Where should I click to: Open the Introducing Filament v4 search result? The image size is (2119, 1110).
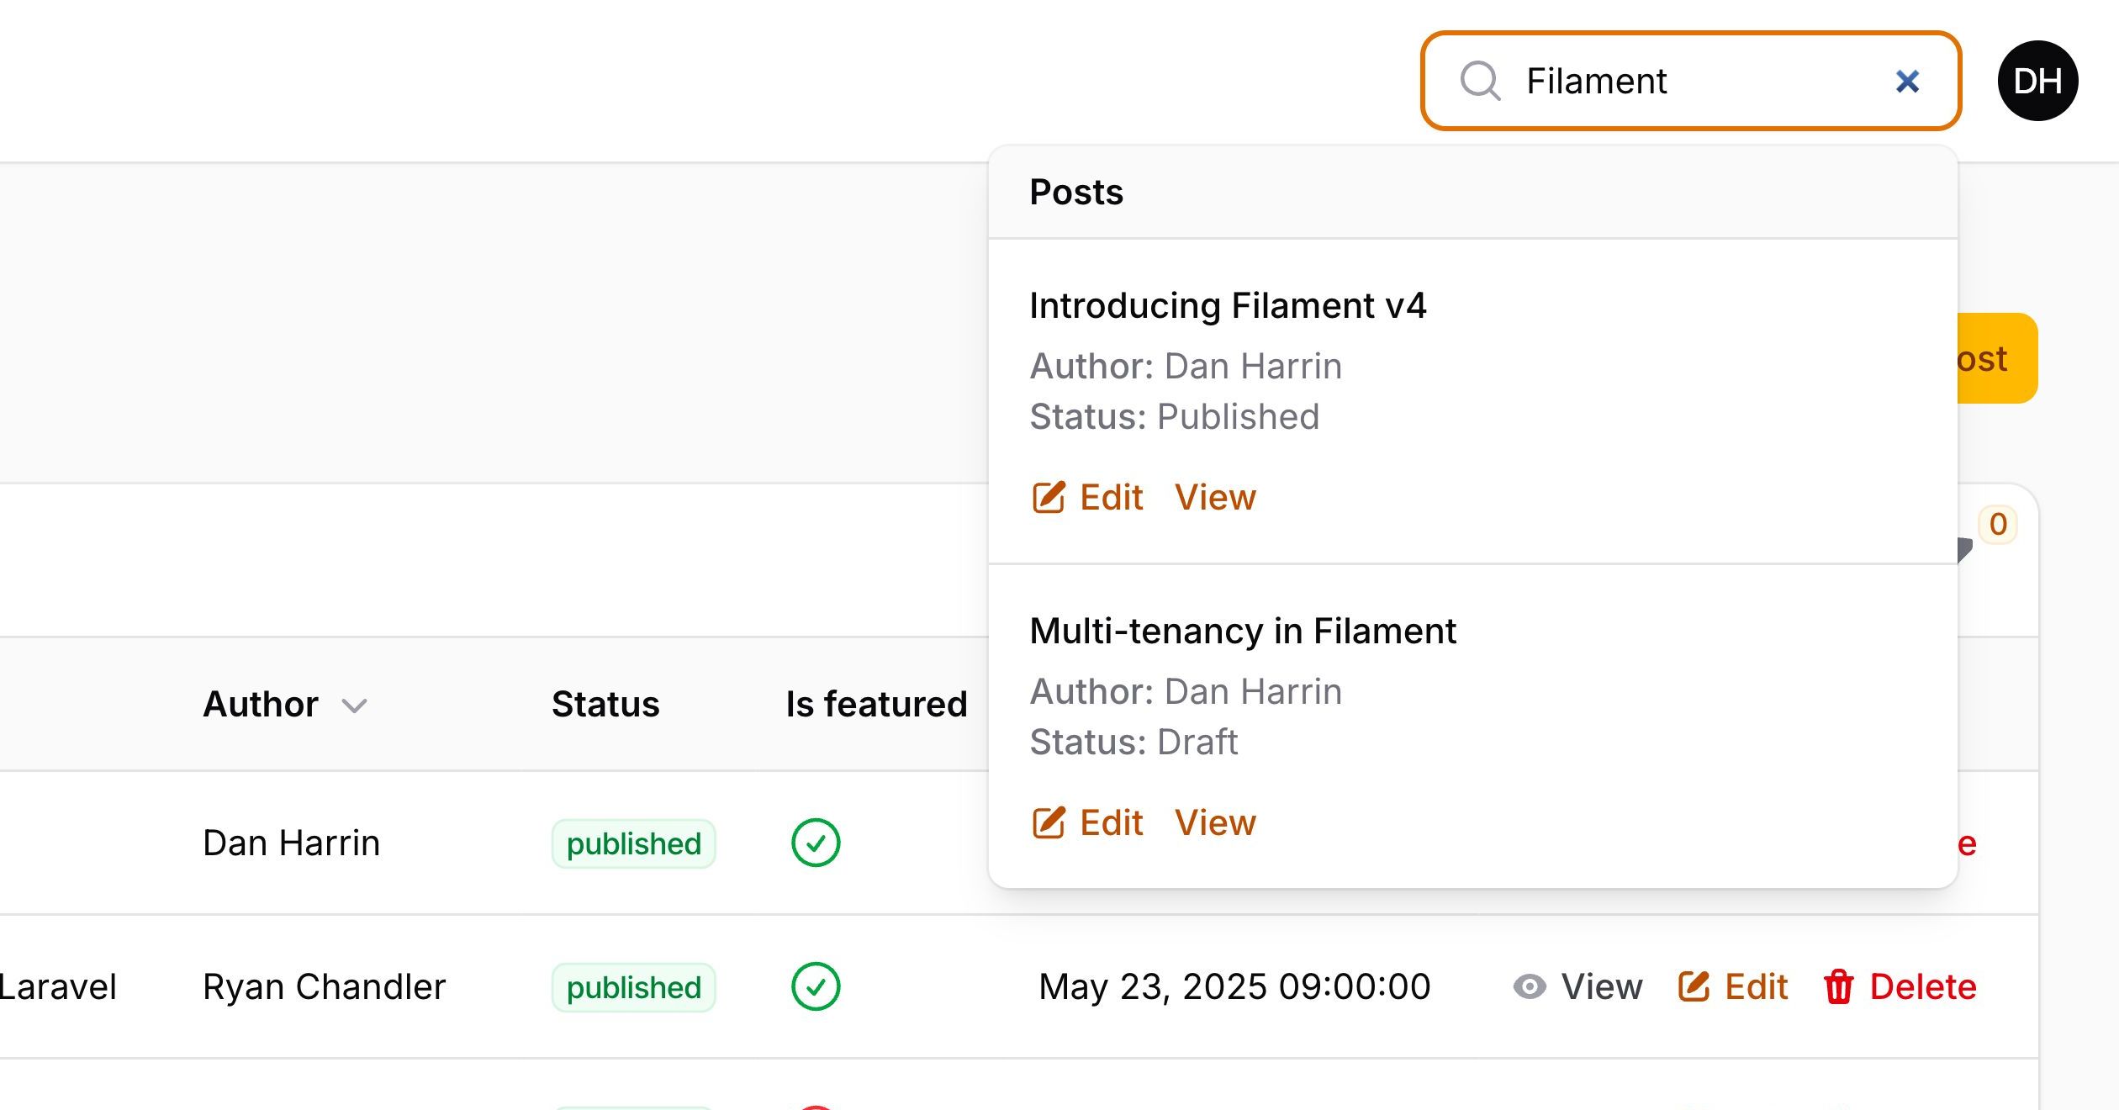[x=1228, y=305]
